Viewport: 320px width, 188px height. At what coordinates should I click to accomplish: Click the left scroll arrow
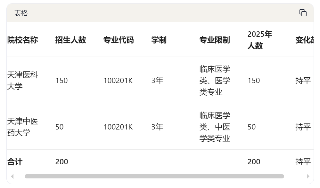12,176
